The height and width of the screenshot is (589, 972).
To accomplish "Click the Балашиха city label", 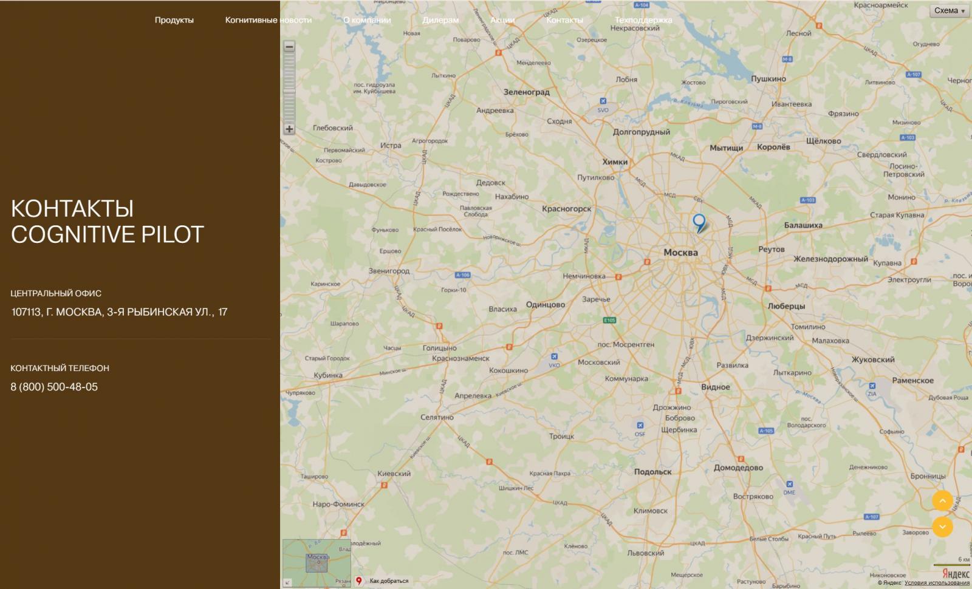I will (803, 225).
